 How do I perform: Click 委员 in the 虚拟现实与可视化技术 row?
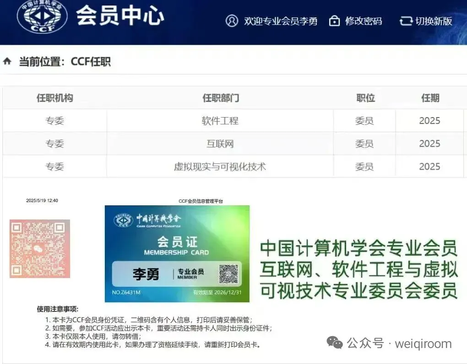click(x=364, y=166)
